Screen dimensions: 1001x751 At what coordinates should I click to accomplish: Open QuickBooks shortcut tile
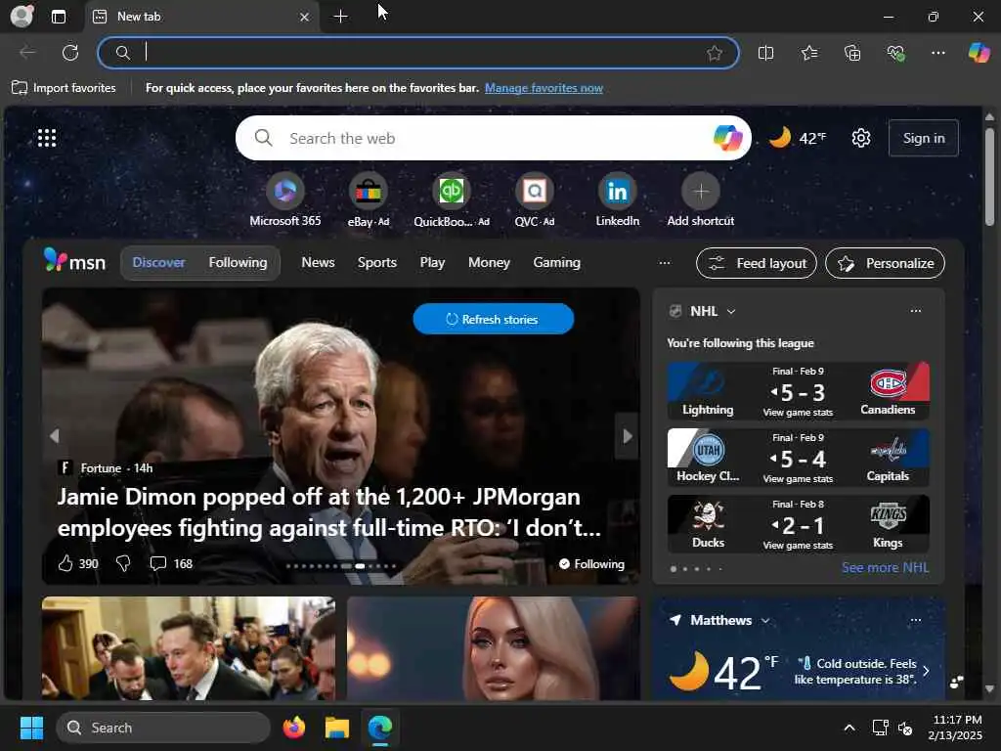click(452, 199)
